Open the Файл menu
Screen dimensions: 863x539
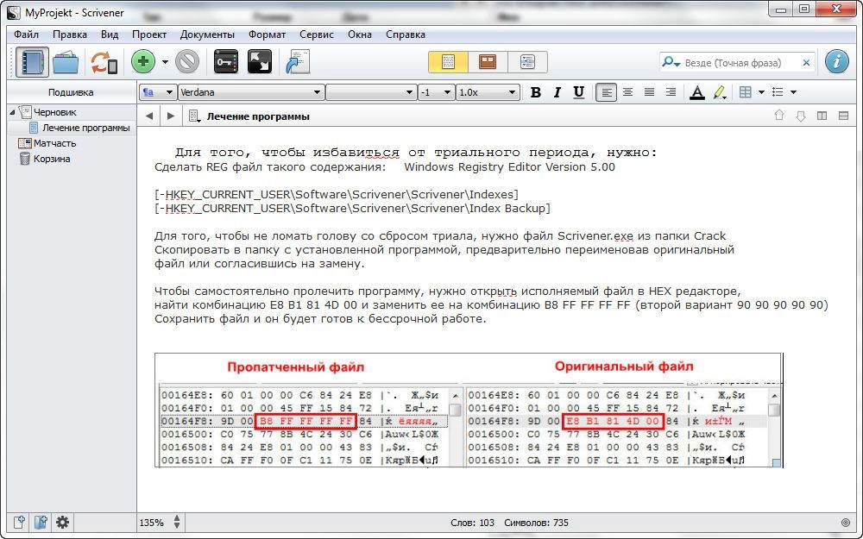point(27,34)
